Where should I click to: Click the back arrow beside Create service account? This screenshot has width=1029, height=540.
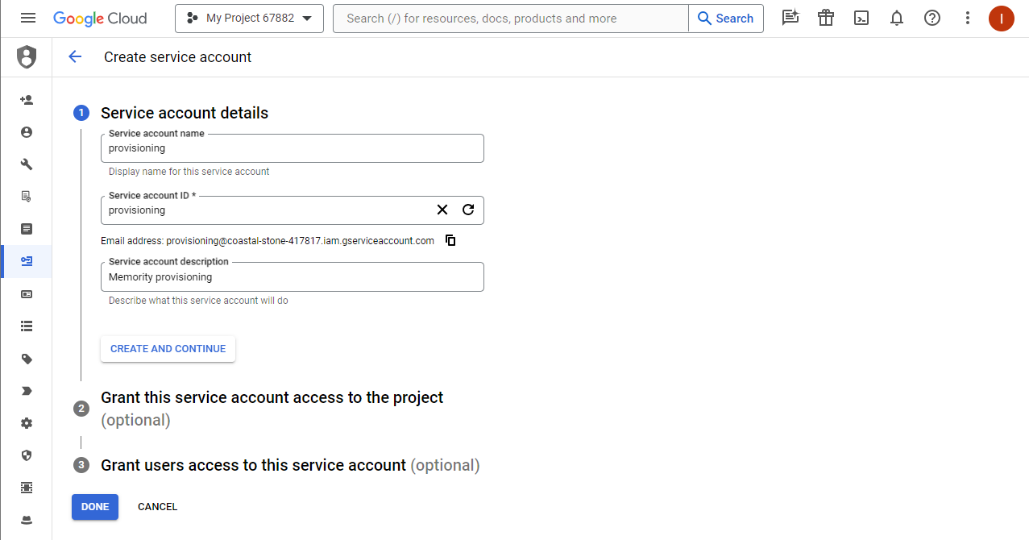(x=75, y=56)
